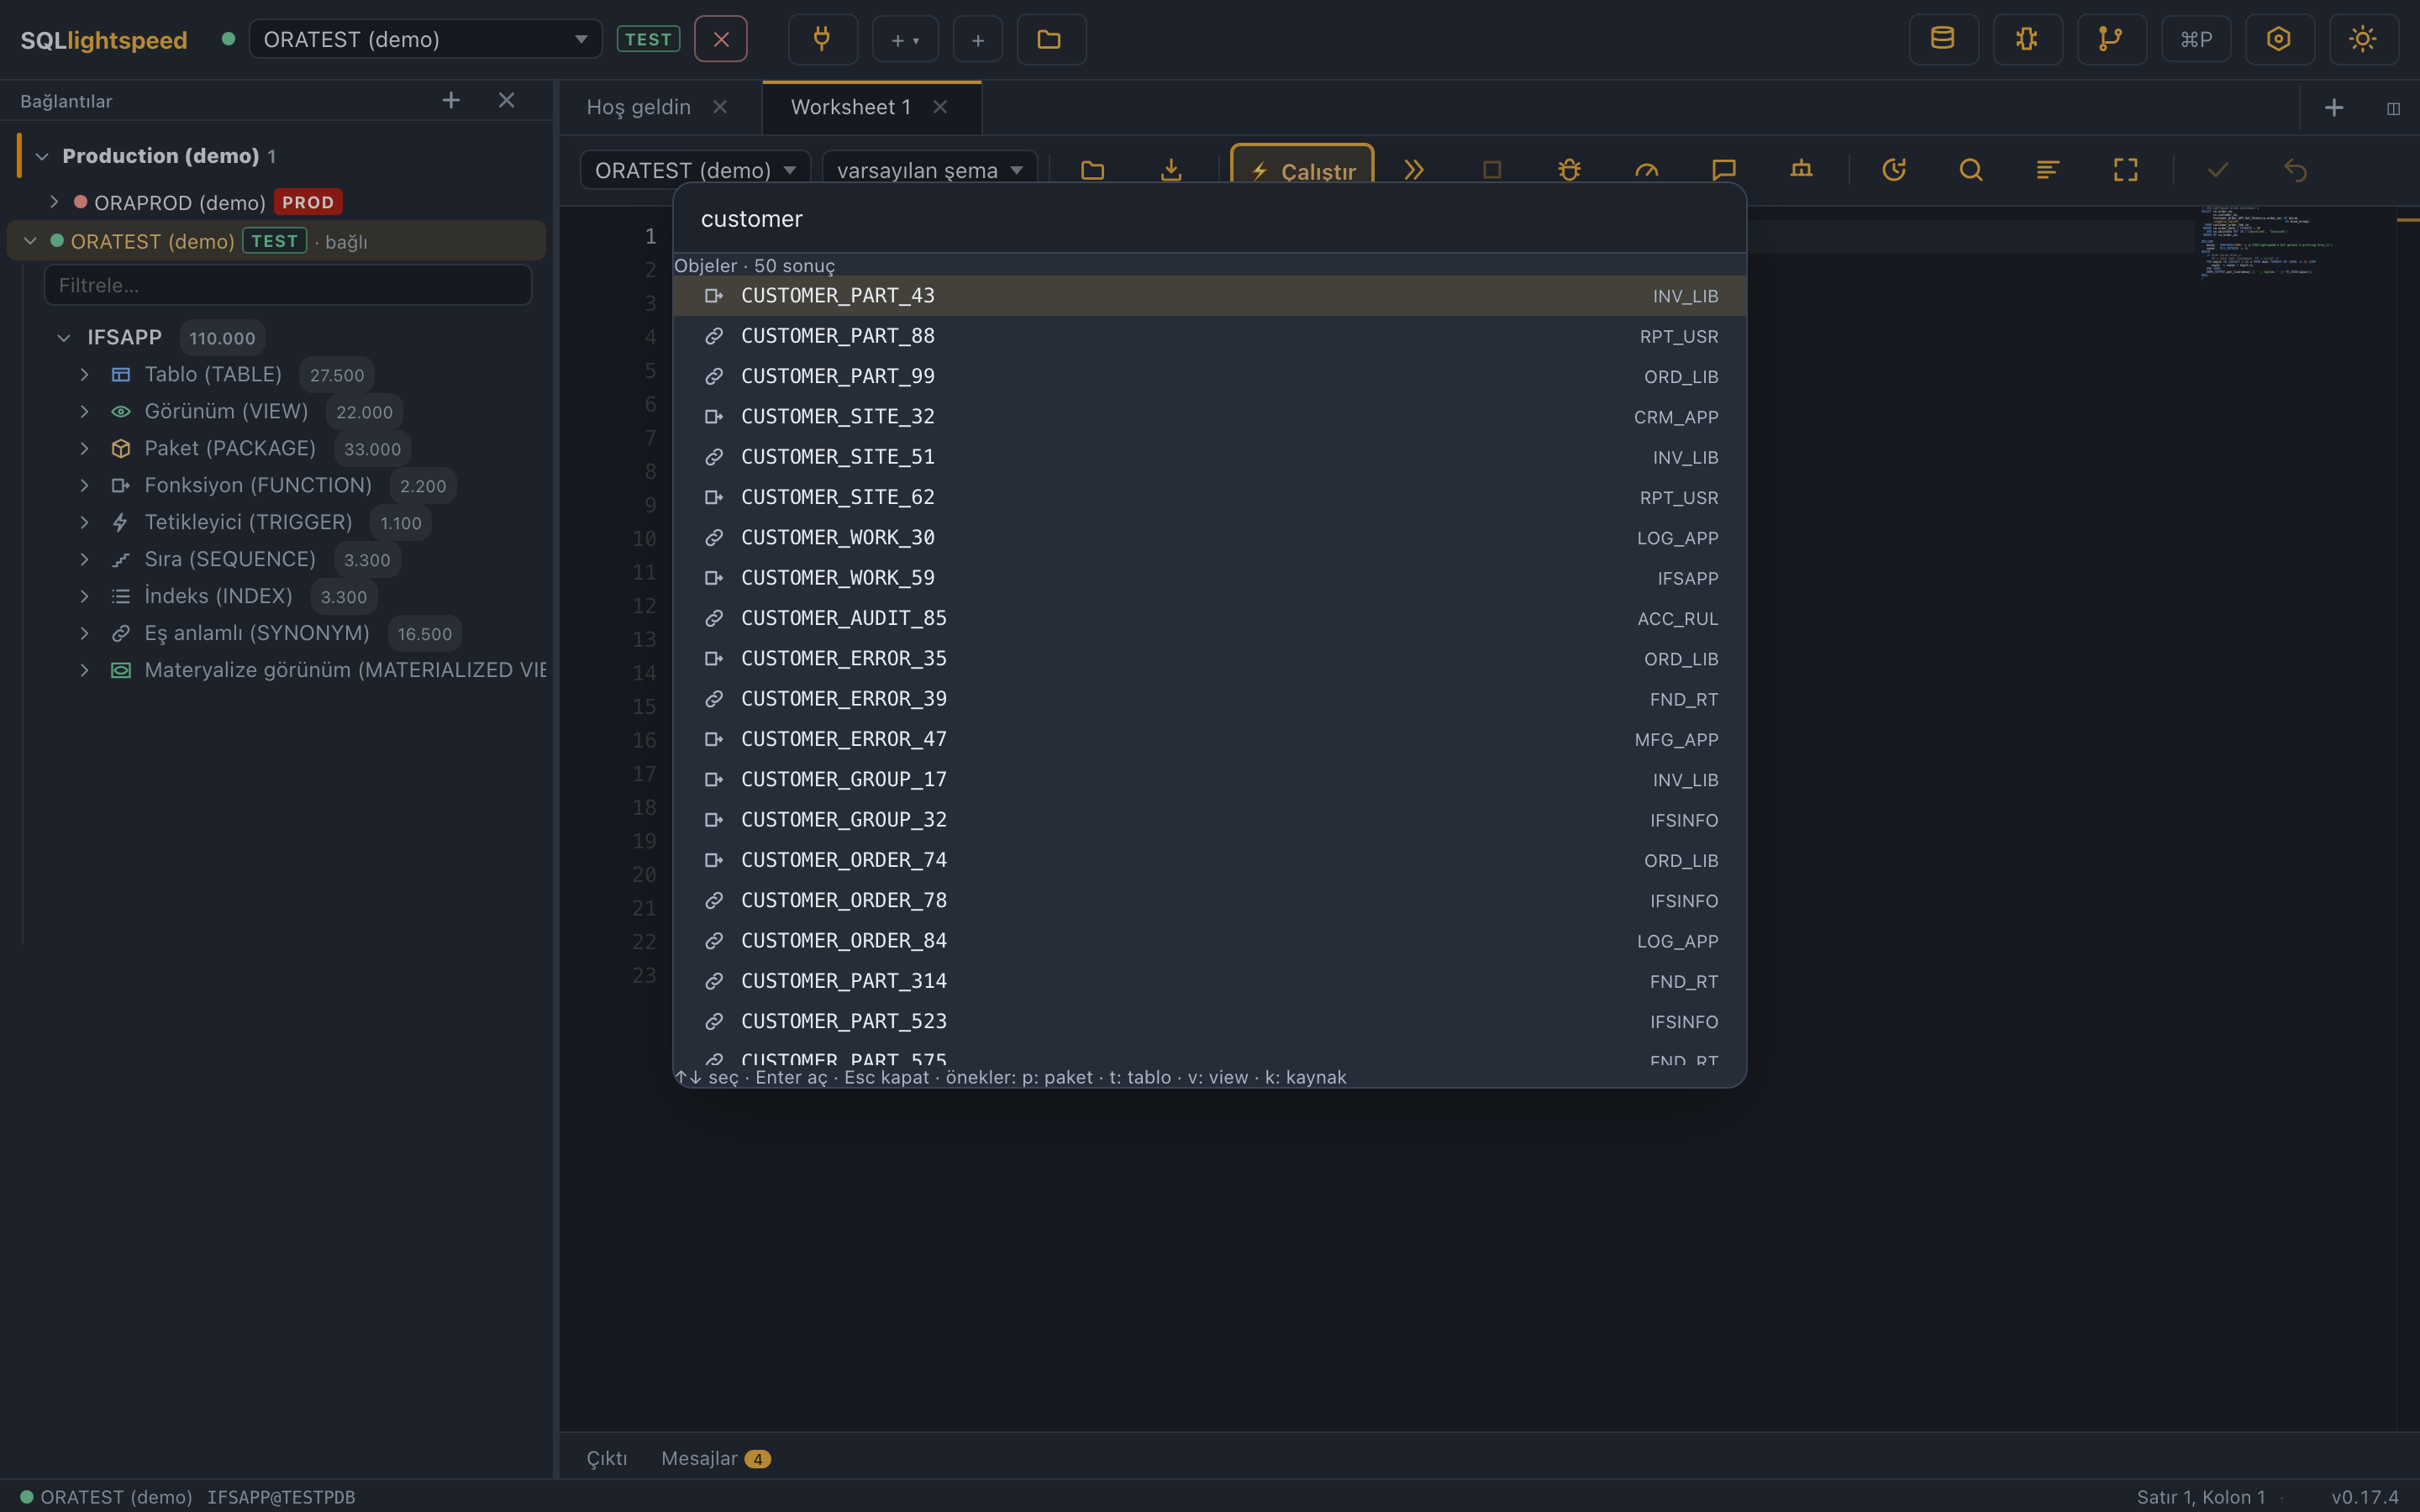Select CUSTOMER_SITE_32 search result
The width and height of the screenshot is (2420, 1512).
tap(1209, 417)
